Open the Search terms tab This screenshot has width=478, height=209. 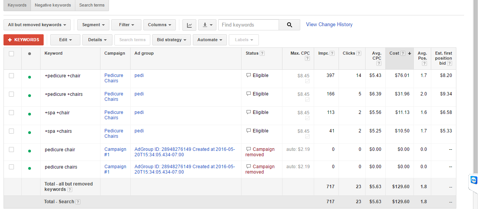coord(92,5)
